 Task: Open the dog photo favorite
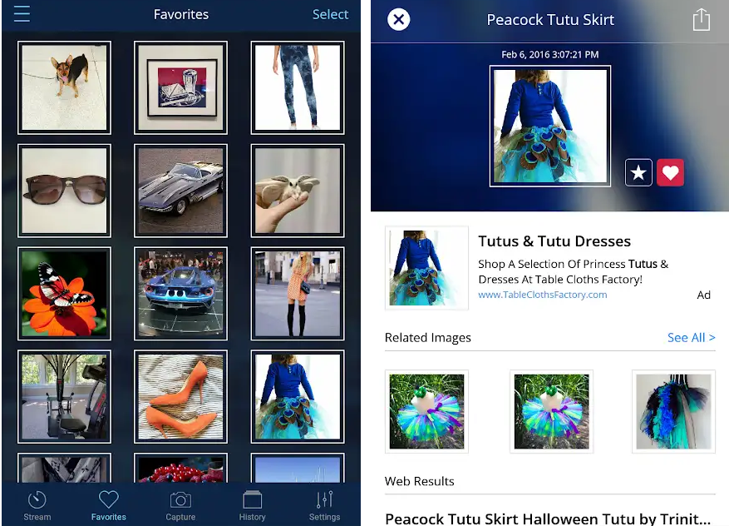click(x=64, y=87)
